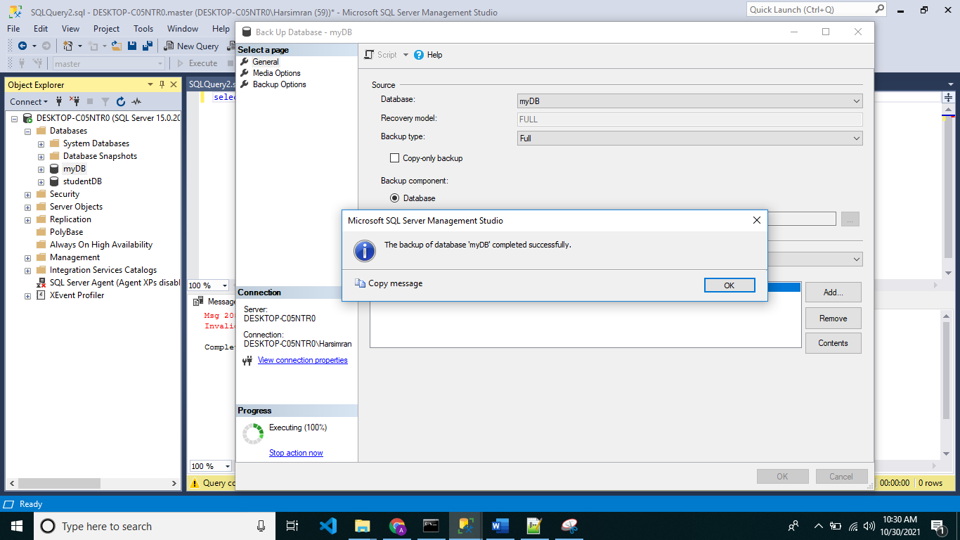
Task: Open the View menu
Action: click(70, 29)
